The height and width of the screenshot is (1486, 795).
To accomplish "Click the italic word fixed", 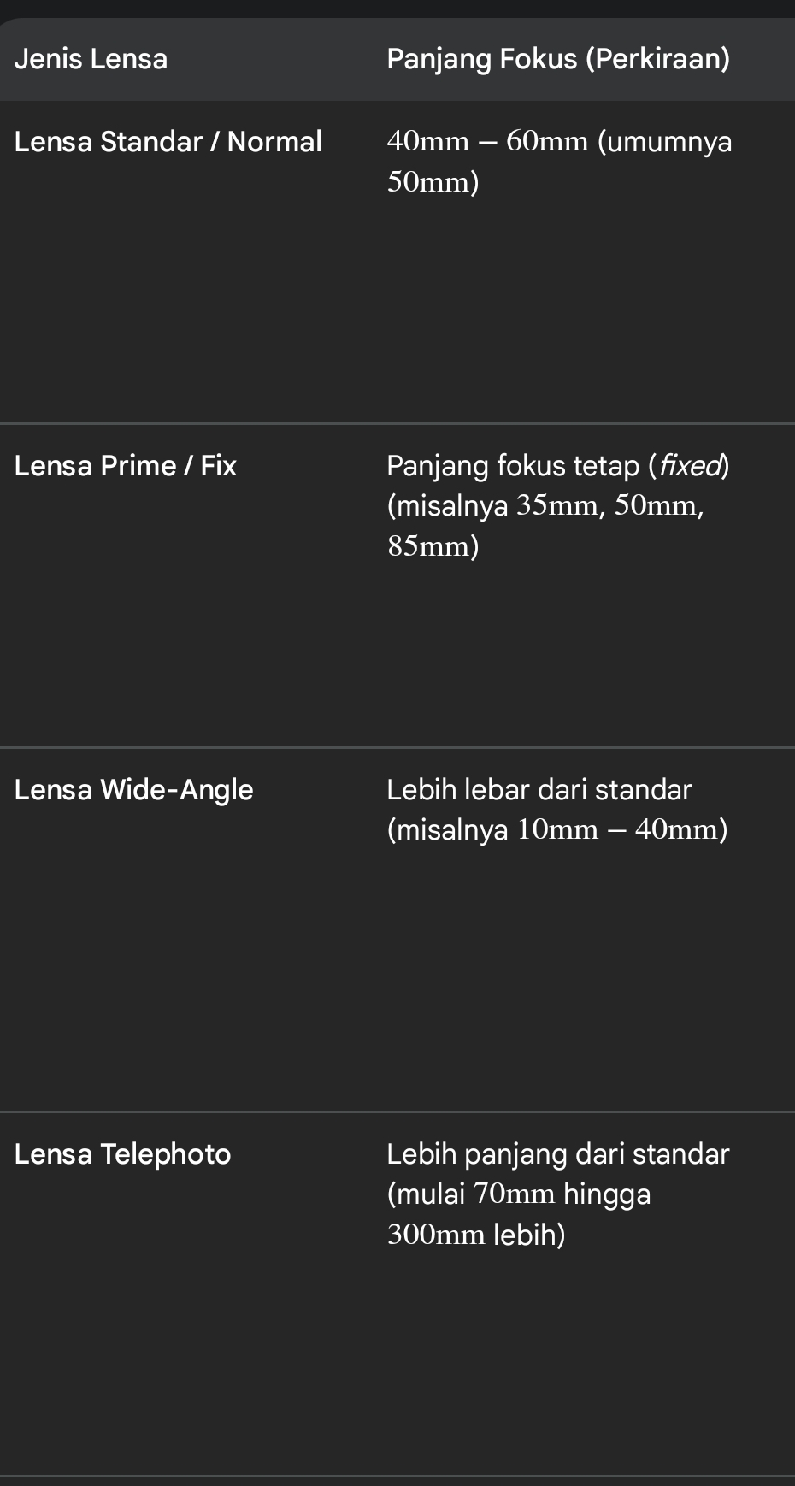I will pyautogui.click(x=691, y=466).
